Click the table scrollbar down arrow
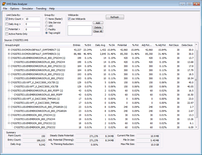The width and height of the screenshot is (202, 155). (196, 127)
